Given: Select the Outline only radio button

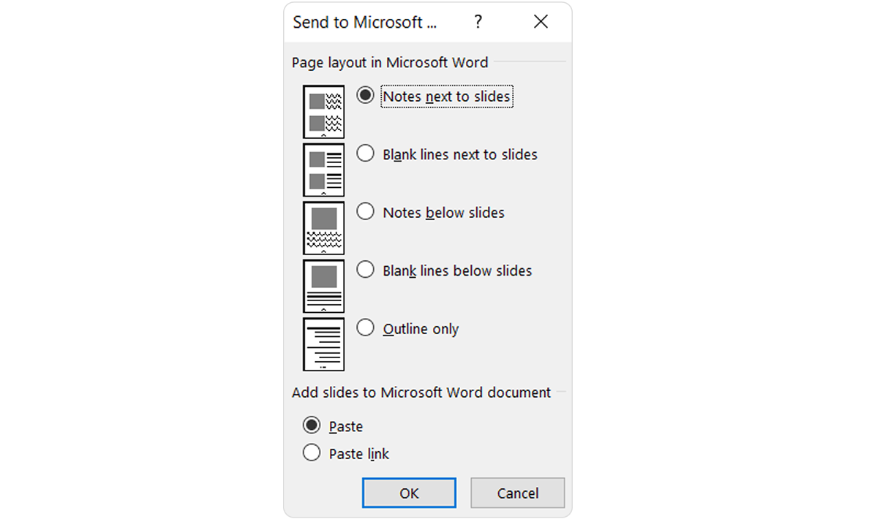Looking at the screenshot, I should click(x=365, y=328).
